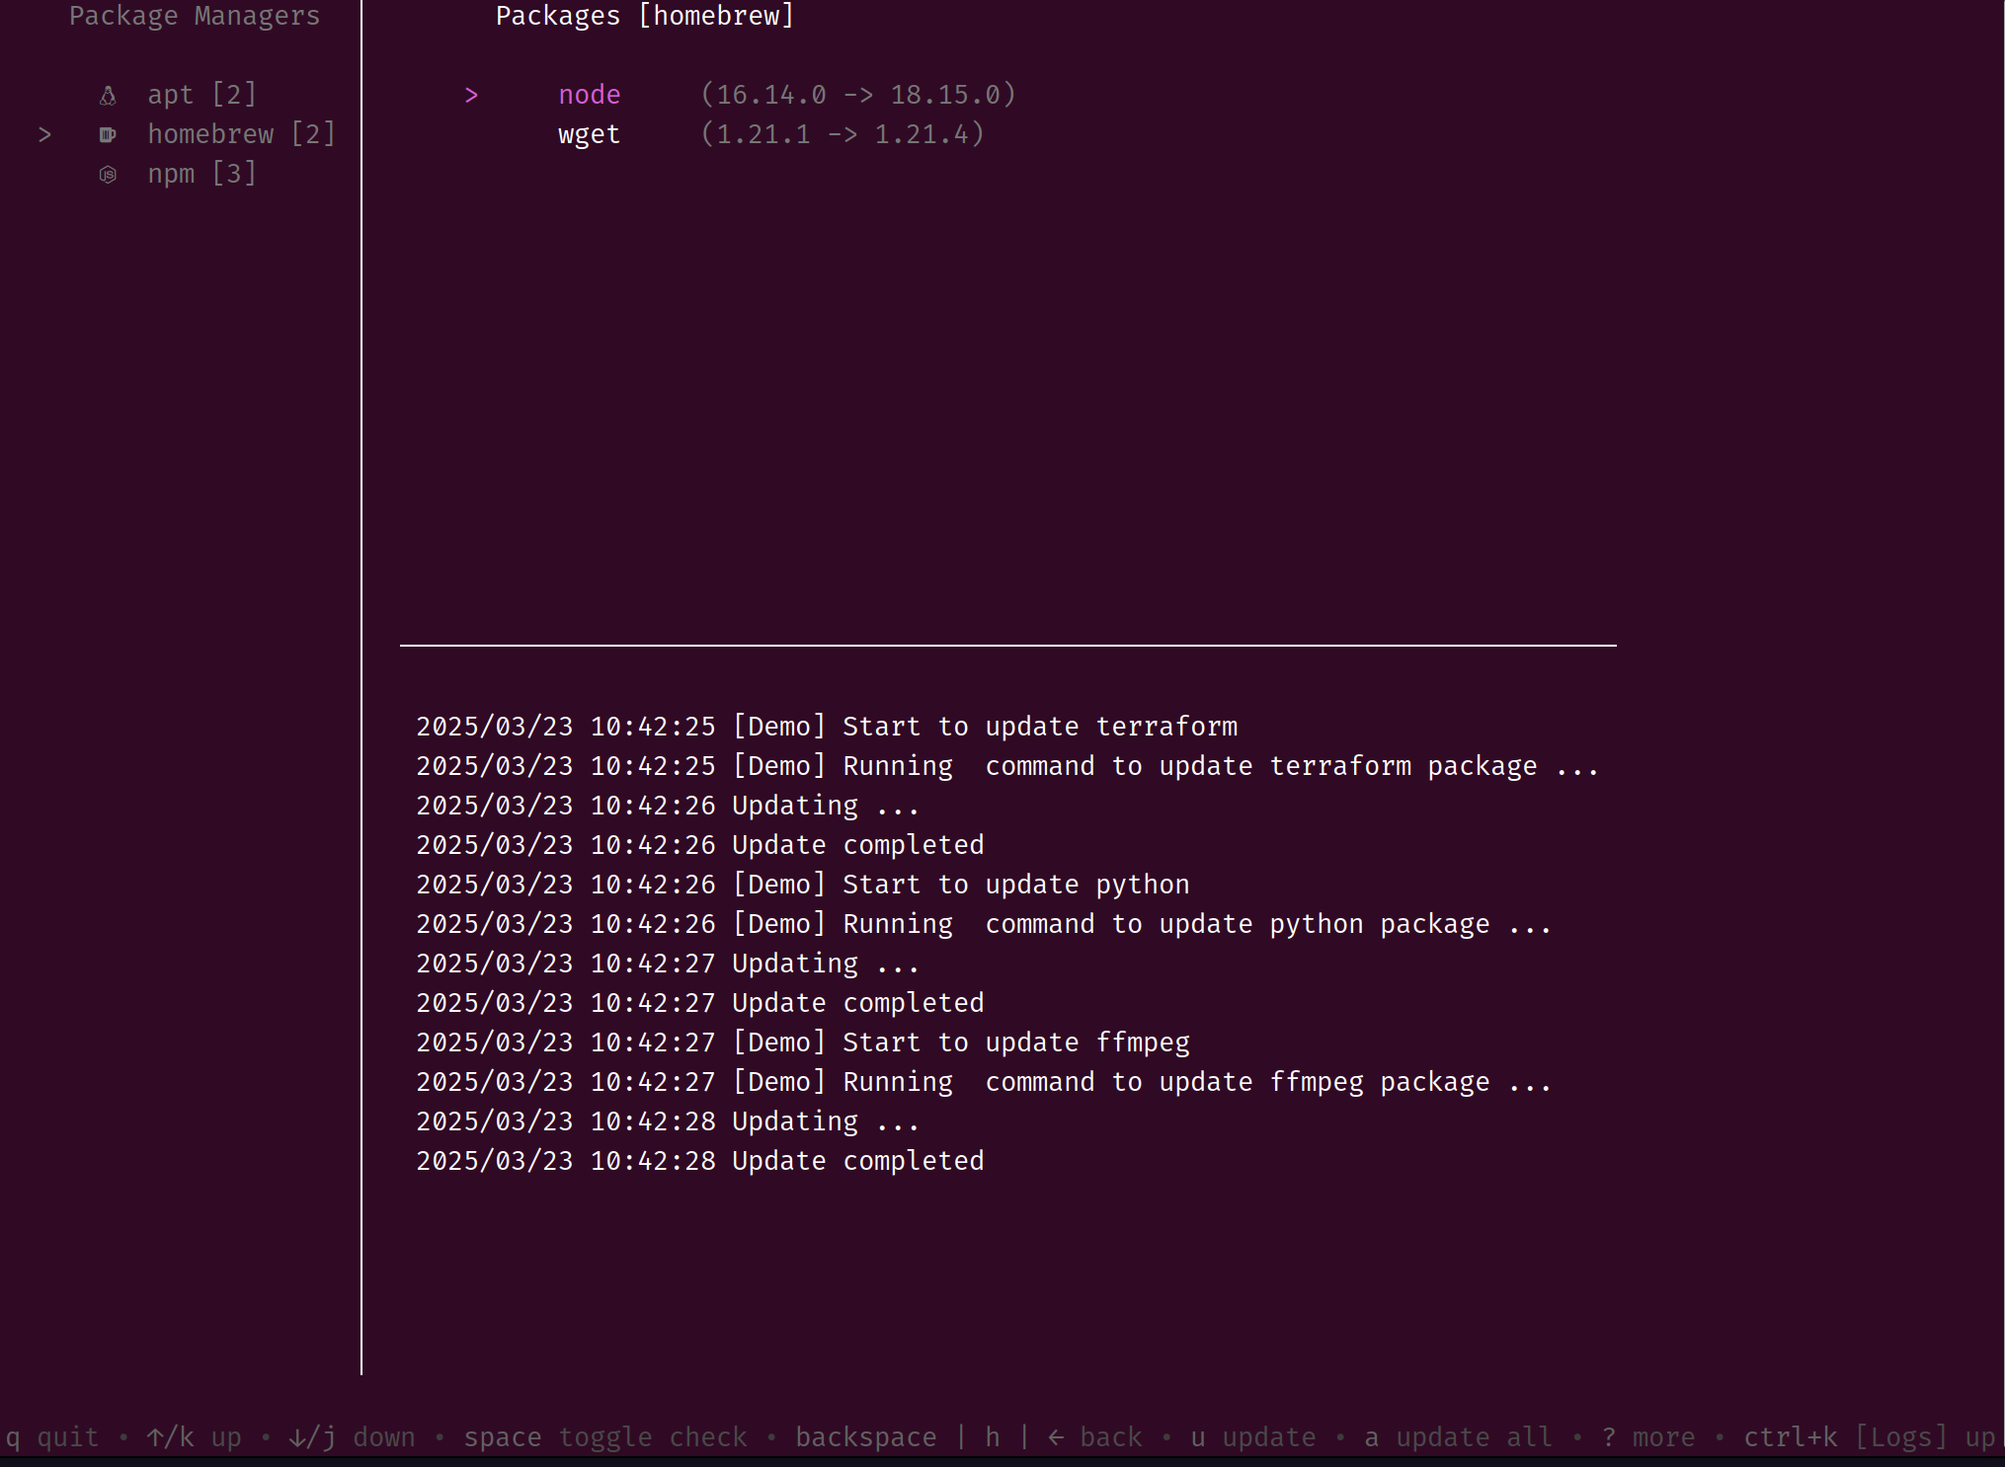Select the apt [2] package manager
2005x1467 pixels.
coord(201,95)
